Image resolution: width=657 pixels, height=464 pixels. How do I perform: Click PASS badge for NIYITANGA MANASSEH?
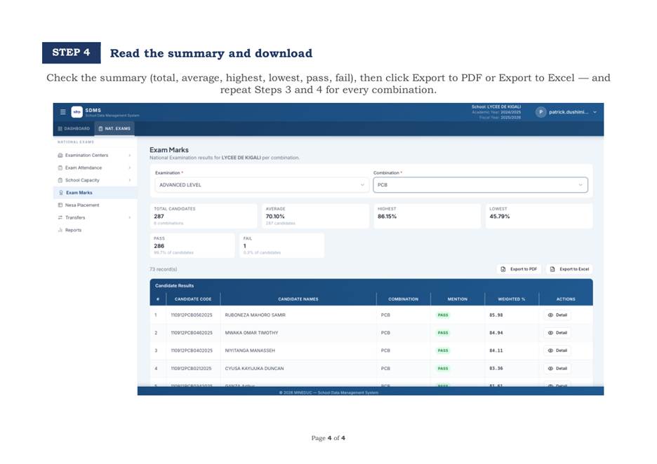point(443,350)
